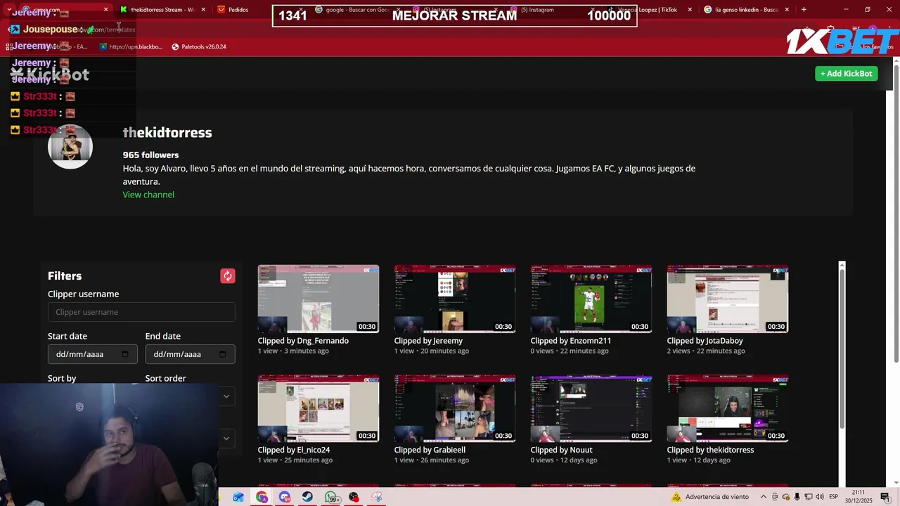Screen dimensions: 900x506
Task: Open clip thumbnail by El_nico24
Action: tap(319, 408)
